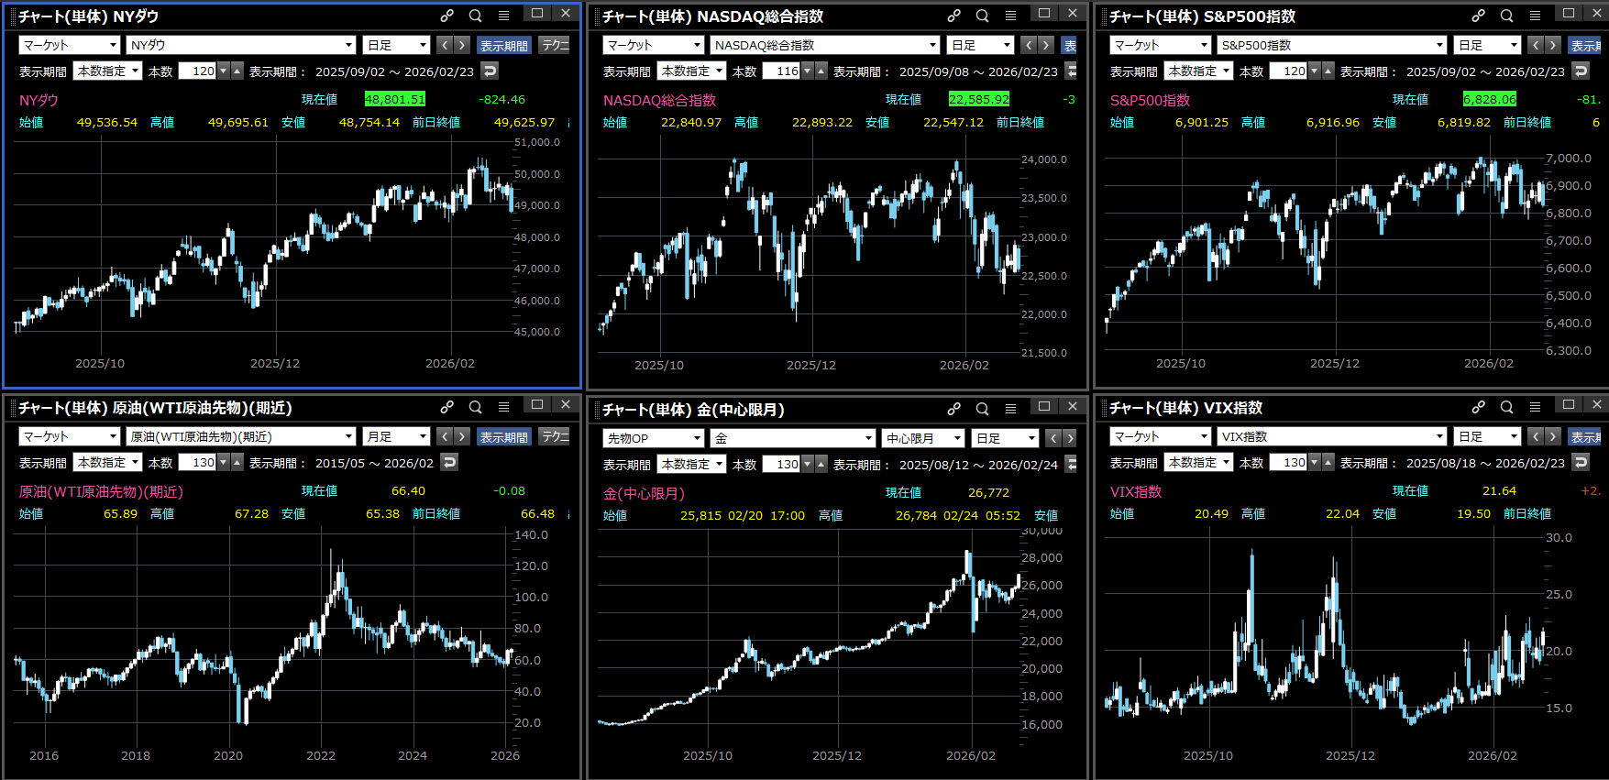The height and width of the screenshot is (780, 1609).
Task: Go to next symbol in VIX指数 panel
Action: click(x=1552, y=436)
